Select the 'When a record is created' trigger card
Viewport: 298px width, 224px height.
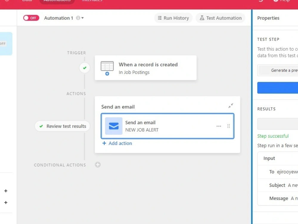(x=146, y=68)
